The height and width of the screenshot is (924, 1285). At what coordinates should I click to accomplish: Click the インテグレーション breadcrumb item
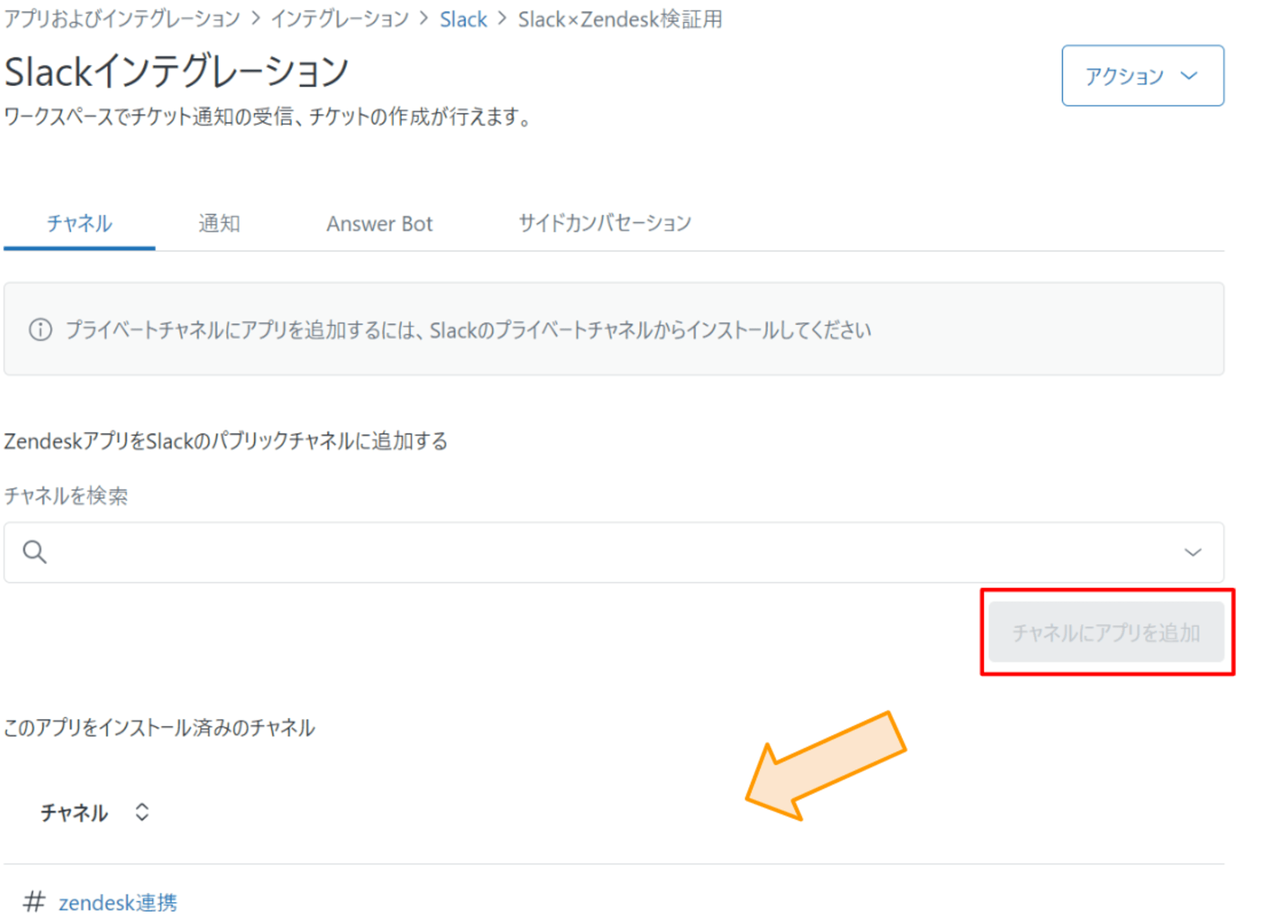click(340, 19)
